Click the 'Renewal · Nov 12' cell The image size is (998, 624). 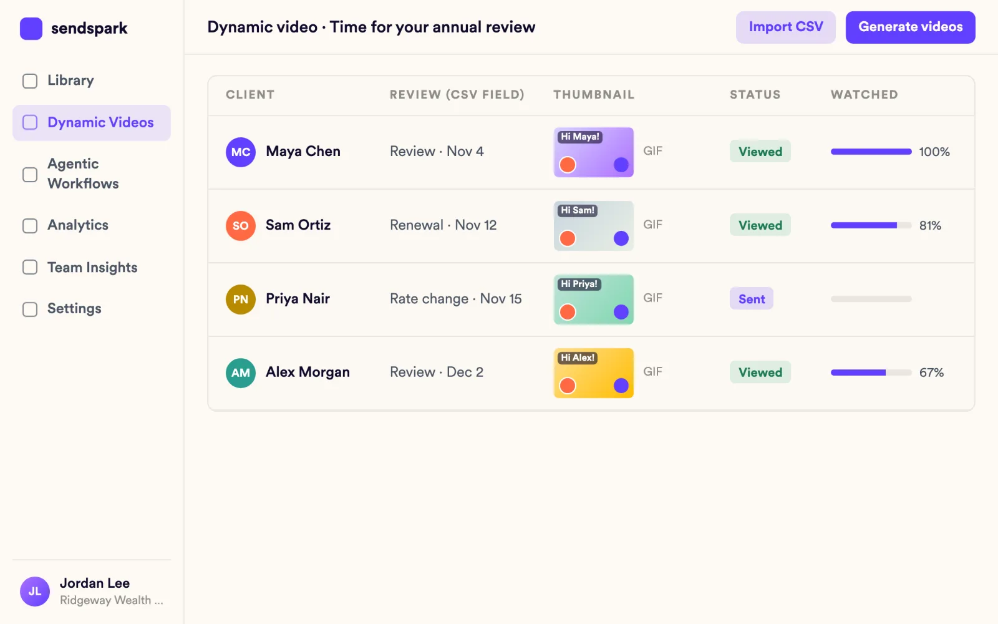443,225
